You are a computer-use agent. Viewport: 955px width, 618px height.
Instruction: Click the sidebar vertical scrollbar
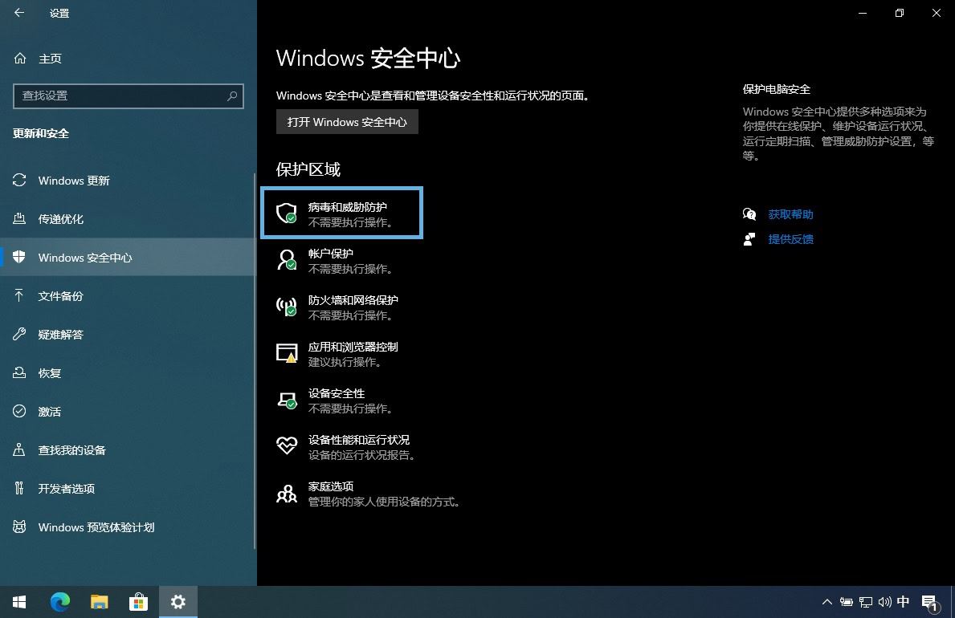(x=255, y=360)
